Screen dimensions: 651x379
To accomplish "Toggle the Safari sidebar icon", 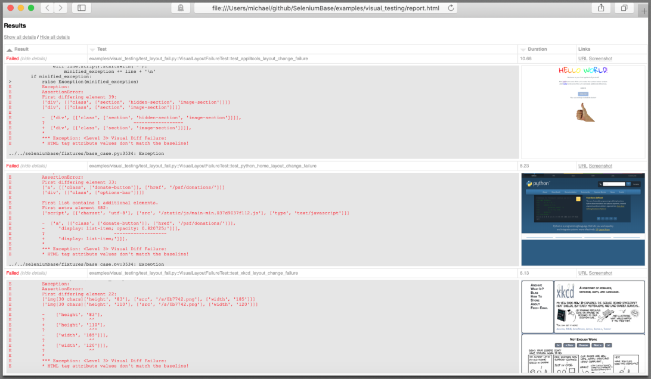I will (x=80, y=8).
